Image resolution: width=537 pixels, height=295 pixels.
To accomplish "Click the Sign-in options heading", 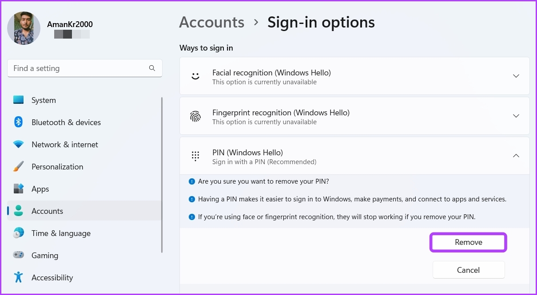I will [321, 22].
